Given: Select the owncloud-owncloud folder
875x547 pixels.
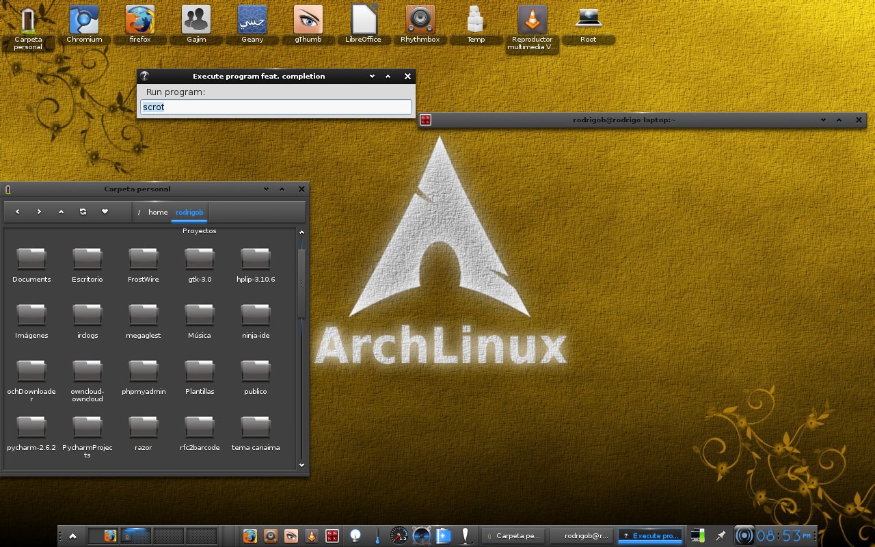Looking at the screenshot, I should (87, 381).
